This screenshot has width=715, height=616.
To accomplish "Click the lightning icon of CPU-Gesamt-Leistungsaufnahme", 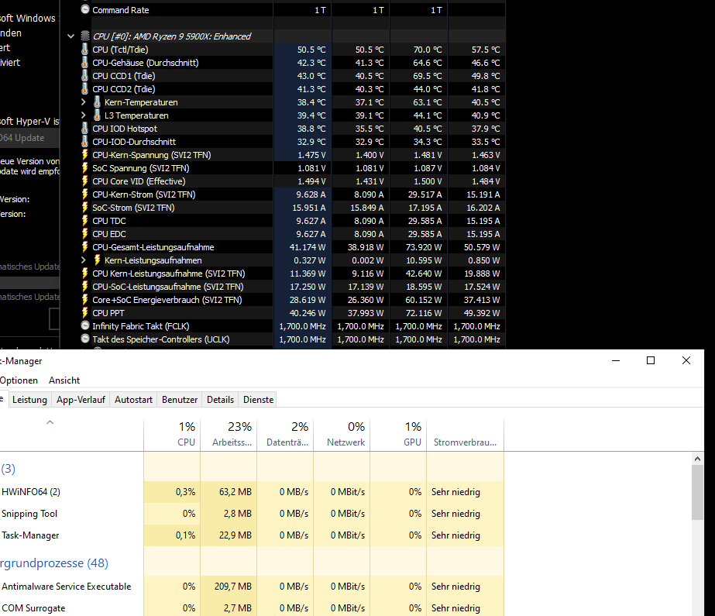I will point(84,247).
